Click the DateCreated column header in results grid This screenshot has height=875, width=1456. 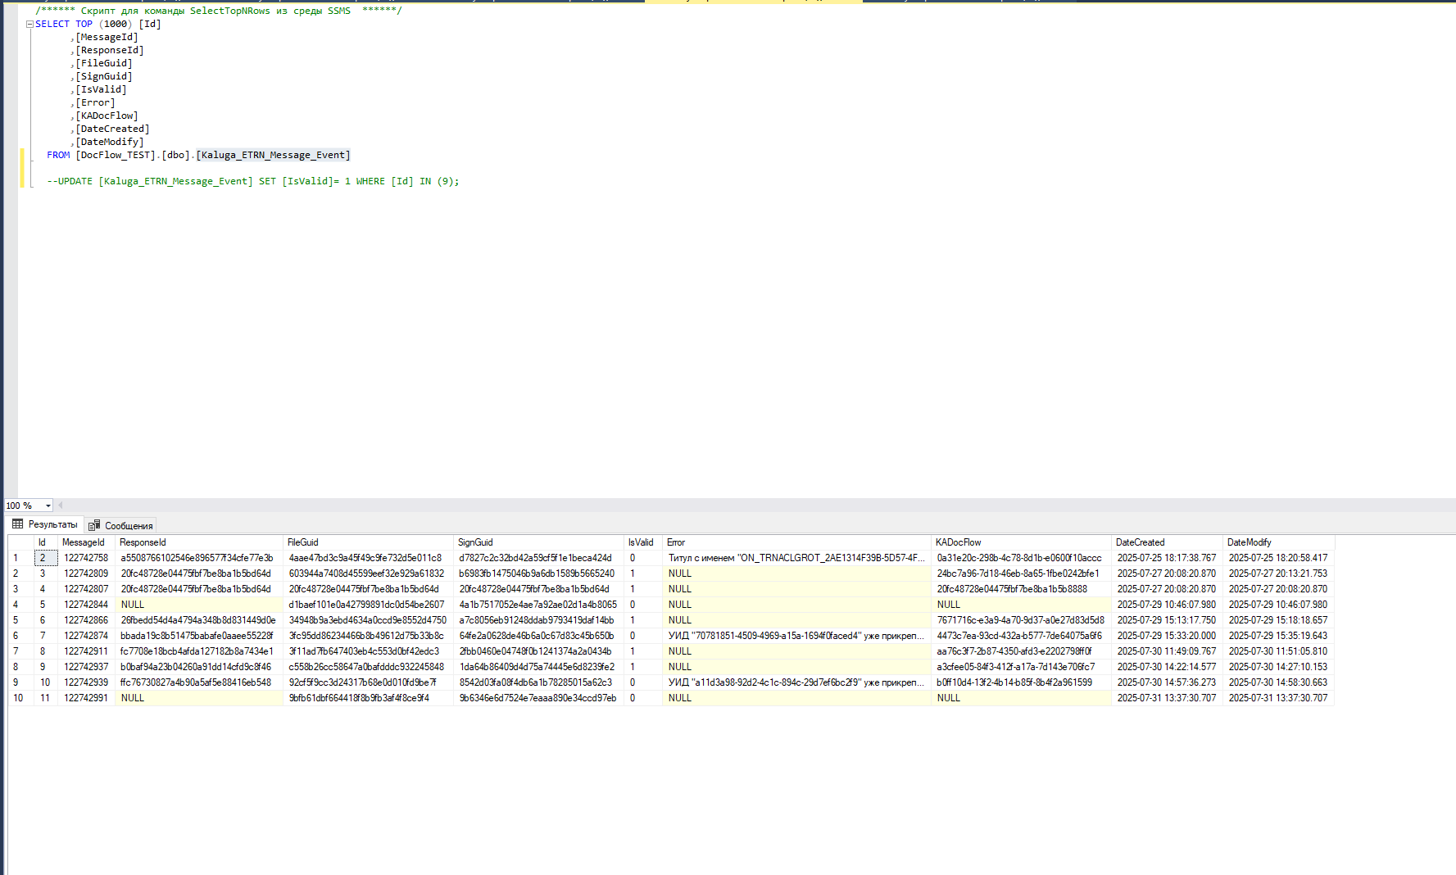pos(1167,542)
